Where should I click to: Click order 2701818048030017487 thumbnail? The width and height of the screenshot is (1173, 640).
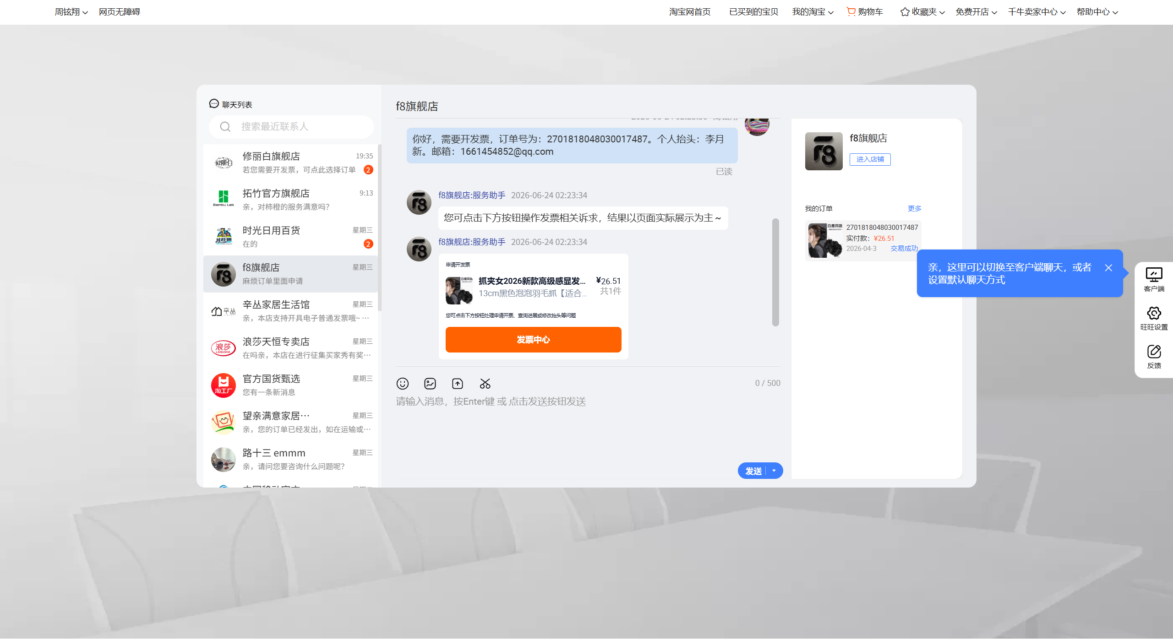[825, 240]
